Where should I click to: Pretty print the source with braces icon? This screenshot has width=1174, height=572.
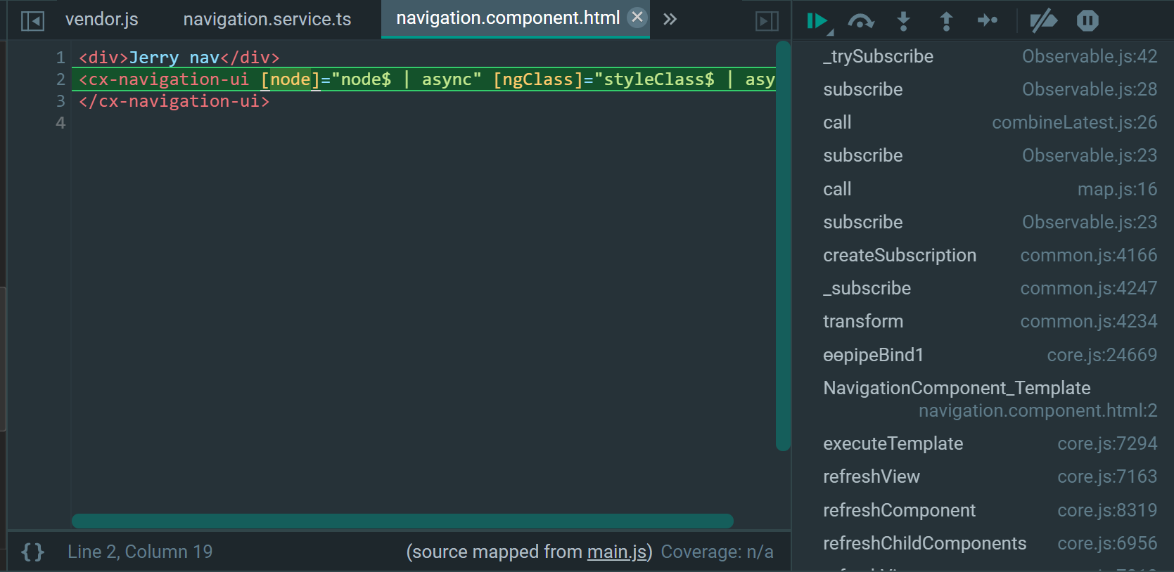coord(32,552)
